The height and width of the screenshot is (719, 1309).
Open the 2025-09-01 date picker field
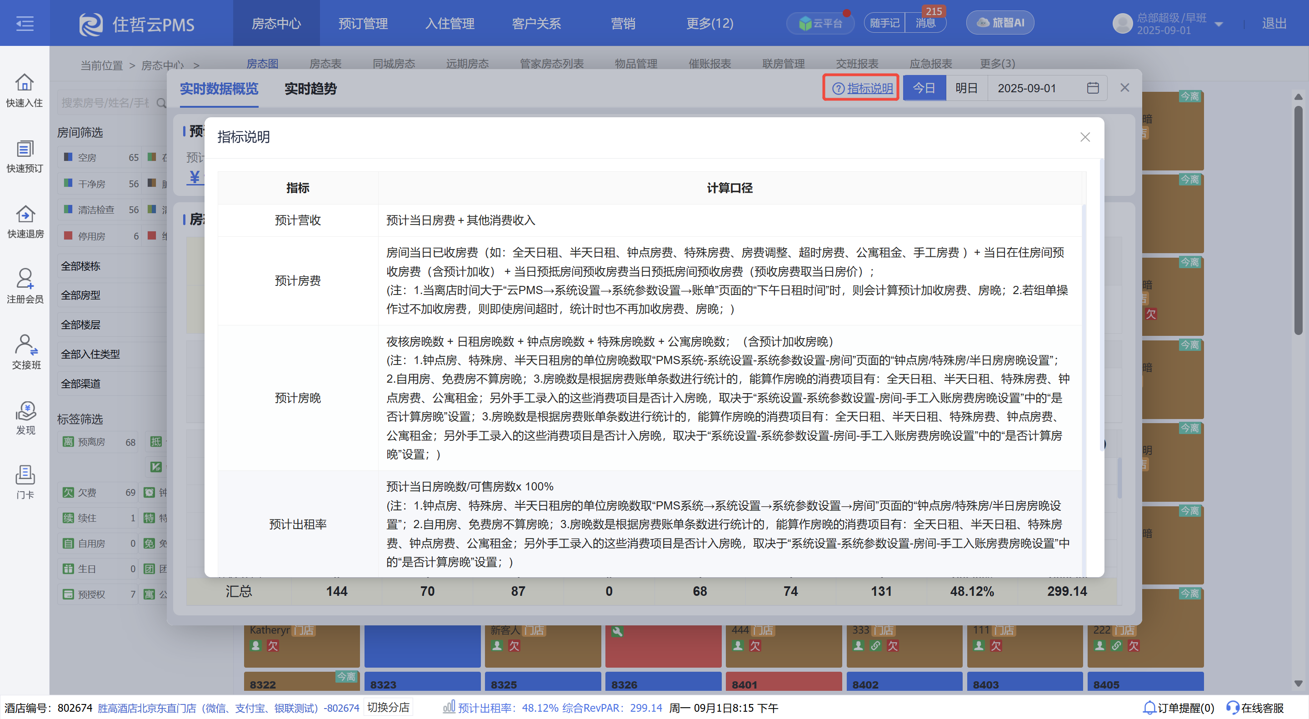click(x=1047, y=88)
